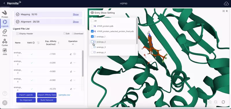This screenshot has height=109, width=231.
Task: Sort by Exp. Affinity column arrows
Action: tap(59, 43)
